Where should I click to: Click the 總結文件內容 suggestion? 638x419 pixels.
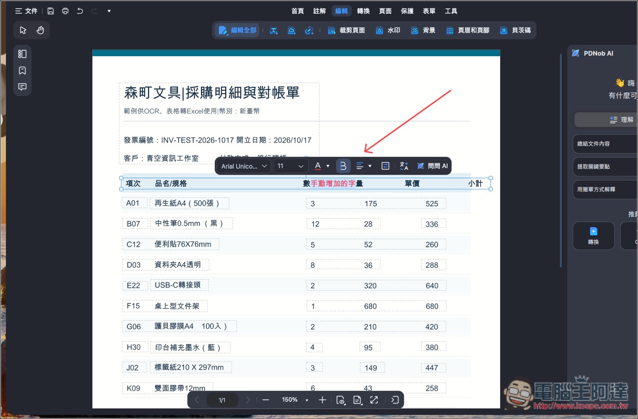605,144
